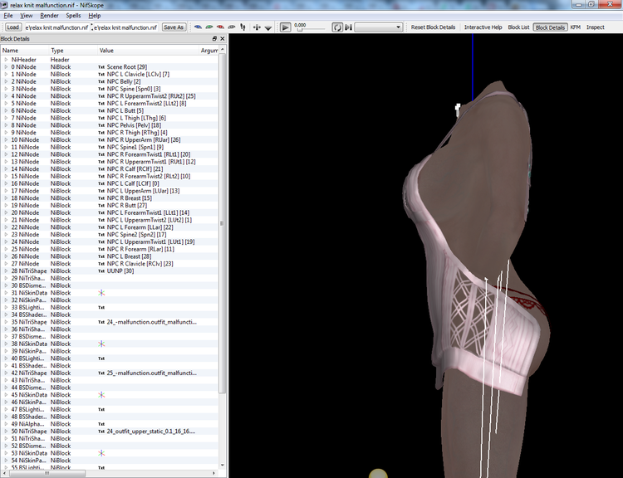Expand the 2 NiNode NPC Belly row
623x478 pixels.
pos(6,81)
